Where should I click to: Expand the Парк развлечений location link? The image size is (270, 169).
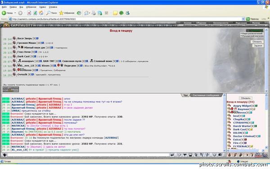pyautogui.click(x=252, y=33)
